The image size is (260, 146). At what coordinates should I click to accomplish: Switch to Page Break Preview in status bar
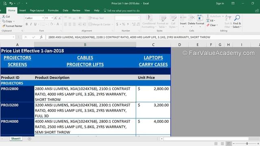[x=229, y=144]
